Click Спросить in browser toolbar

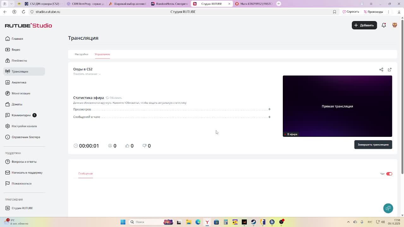pyautogui.click(x=351, y=12)
